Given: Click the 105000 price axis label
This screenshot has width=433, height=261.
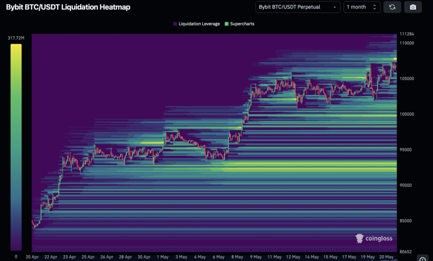Looking at the screenshot, I should pos(407,79).
